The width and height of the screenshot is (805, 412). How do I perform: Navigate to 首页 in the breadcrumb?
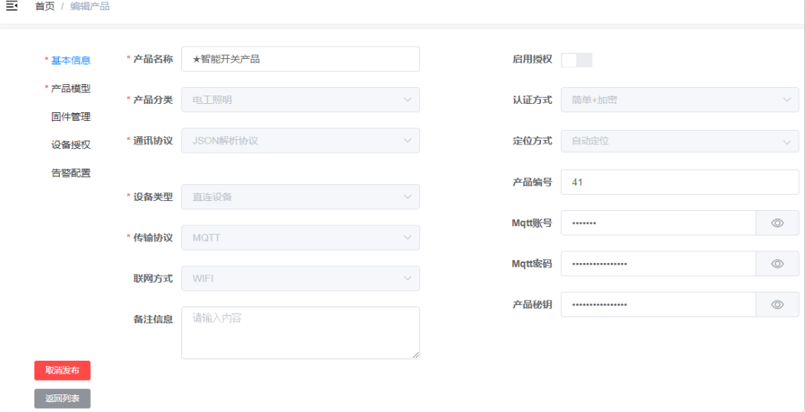pyautogui.click(x=44, y=6)
